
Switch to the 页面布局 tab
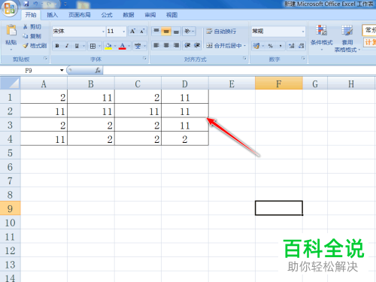tap(80, 15)
